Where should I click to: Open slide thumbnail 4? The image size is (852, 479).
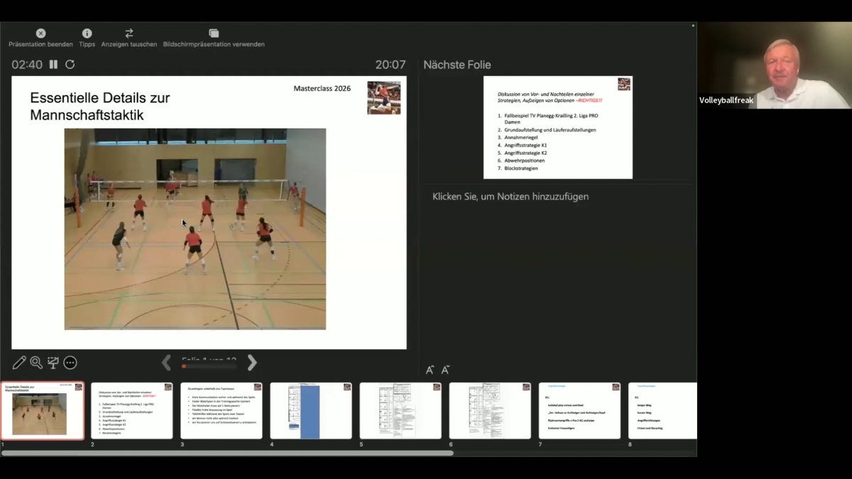point(311,411)
